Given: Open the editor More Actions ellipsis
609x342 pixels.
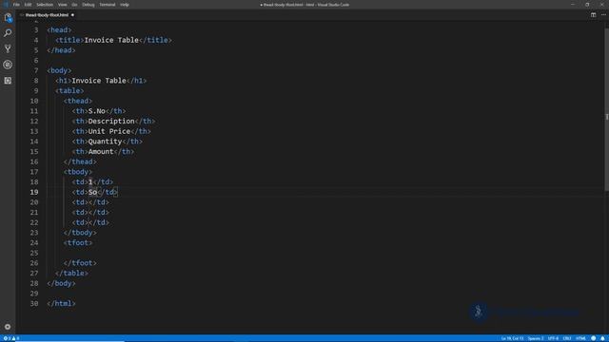Looking at the screenshot, I should pos(603,15).
